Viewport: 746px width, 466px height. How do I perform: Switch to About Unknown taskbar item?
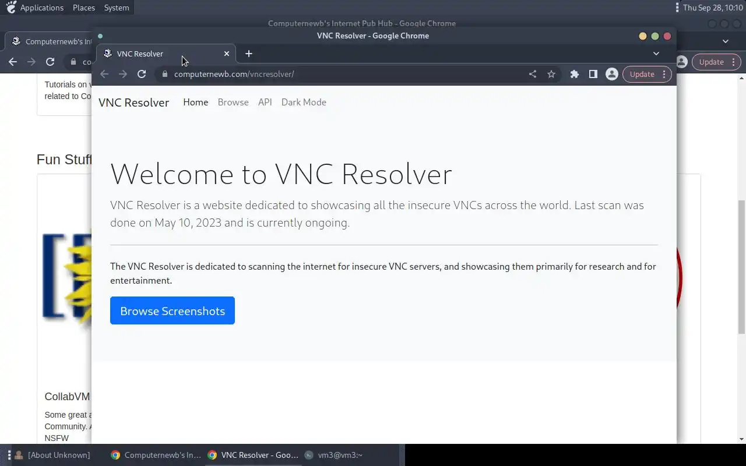(x=52, y=455)
